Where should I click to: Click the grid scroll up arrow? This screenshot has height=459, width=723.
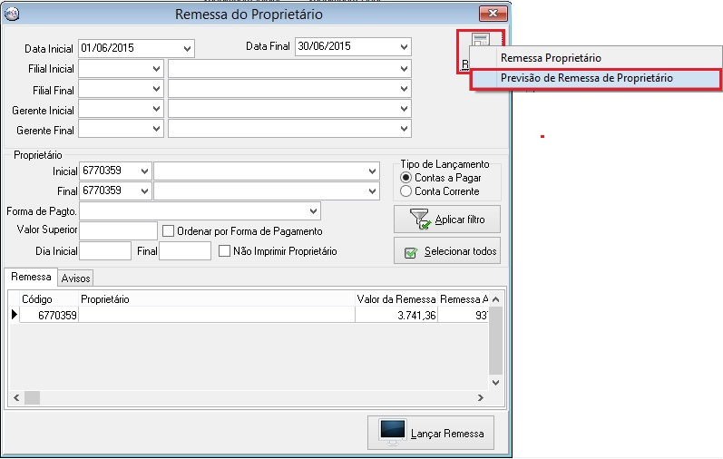point(495,299)
